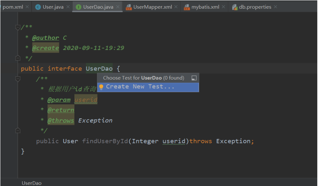Choose Create New Test... in popup

[148, 87]
